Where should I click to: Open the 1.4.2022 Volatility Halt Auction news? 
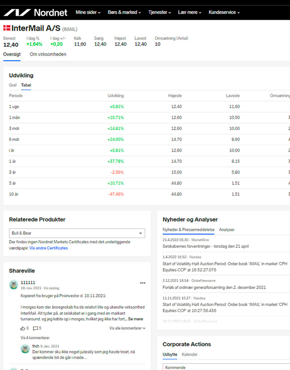tap(225, 267)
